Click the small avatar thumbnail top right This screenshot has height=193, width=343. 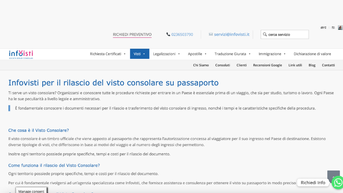point(340,27)
